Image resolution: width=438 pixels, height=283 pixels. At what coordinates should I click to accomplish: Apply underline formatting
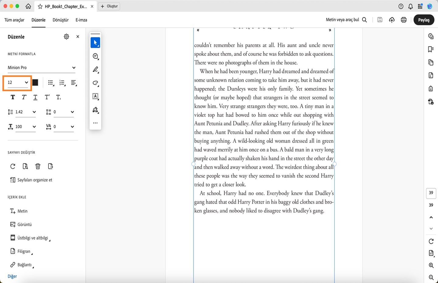pos(35,97)
